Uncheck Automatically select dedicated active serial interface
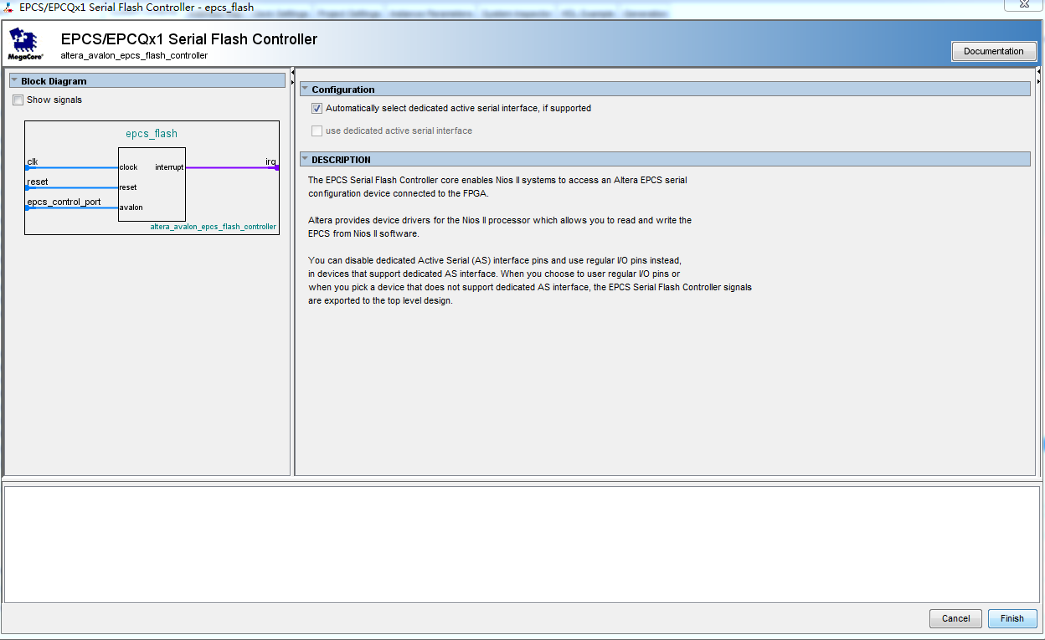The image size is (1045, 640). [317, 108]
